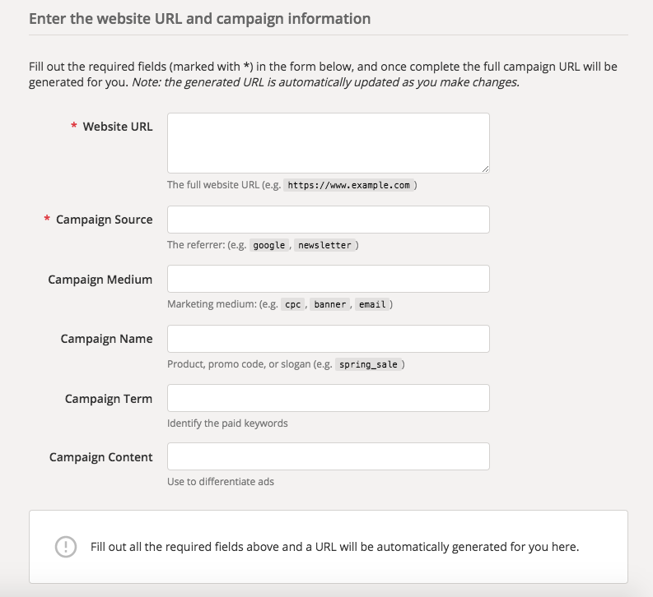Click the Website URL text area
This screenshot has width=653, height=597.
(329, 143)
